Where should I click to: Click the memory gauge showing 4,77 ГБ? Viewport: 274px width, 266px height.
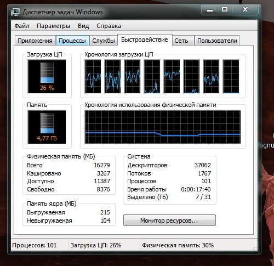point(47,127)
